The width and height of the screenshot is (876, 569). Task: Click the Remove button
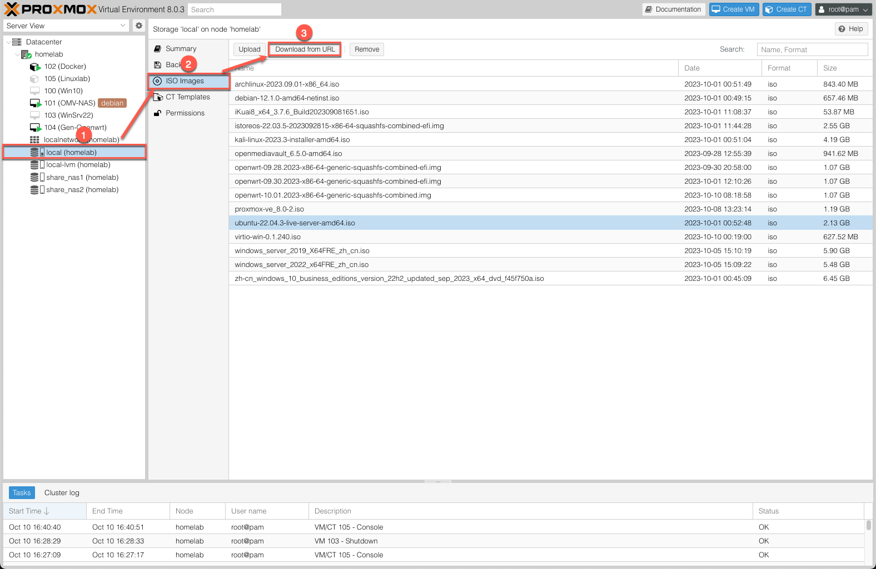tap(367, 49)
